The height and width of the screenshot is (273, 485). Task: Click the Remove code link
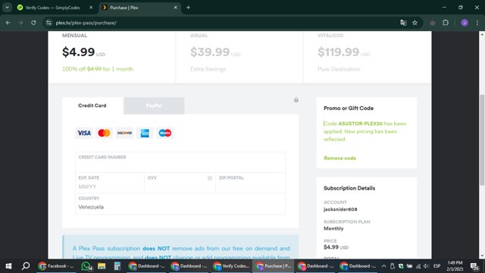click(x=340, y=158)
